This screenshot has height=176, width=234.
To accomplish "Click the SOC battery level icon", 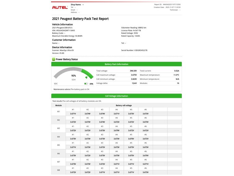I will click(86, 84).
